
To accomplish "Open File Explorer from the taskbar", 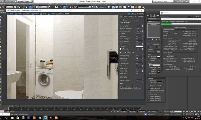I will pyautogui.click(x=12, y=118).
